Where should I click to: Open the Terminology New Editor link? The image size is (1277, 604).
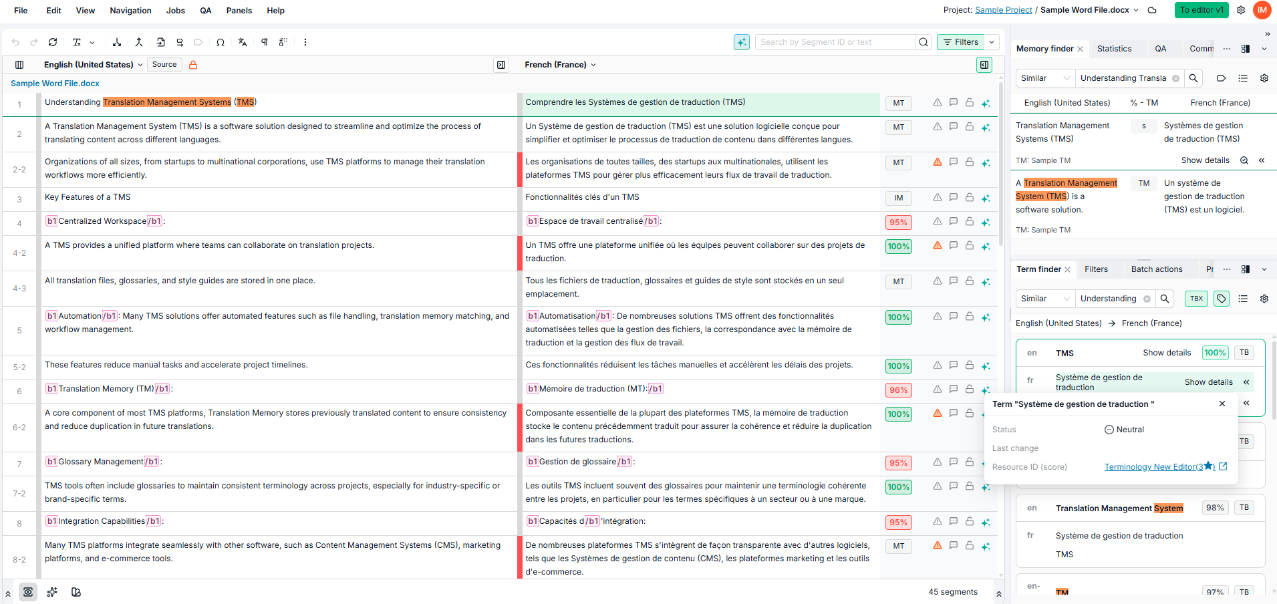[1159, 467]
